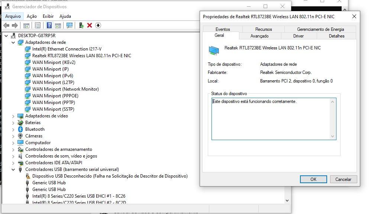Click the Câmeras category icon

click(20, 136)
